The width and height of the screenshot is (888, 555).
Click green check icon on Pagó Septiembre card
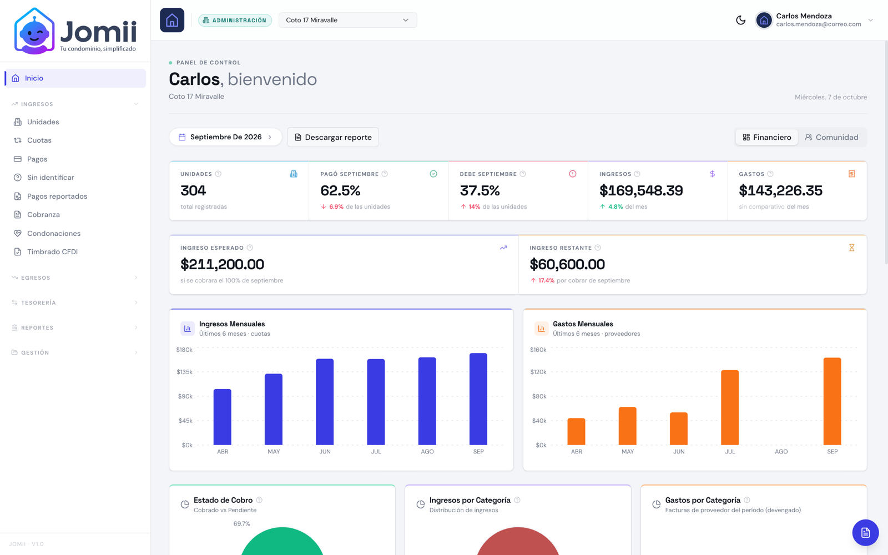click(433, 174)
